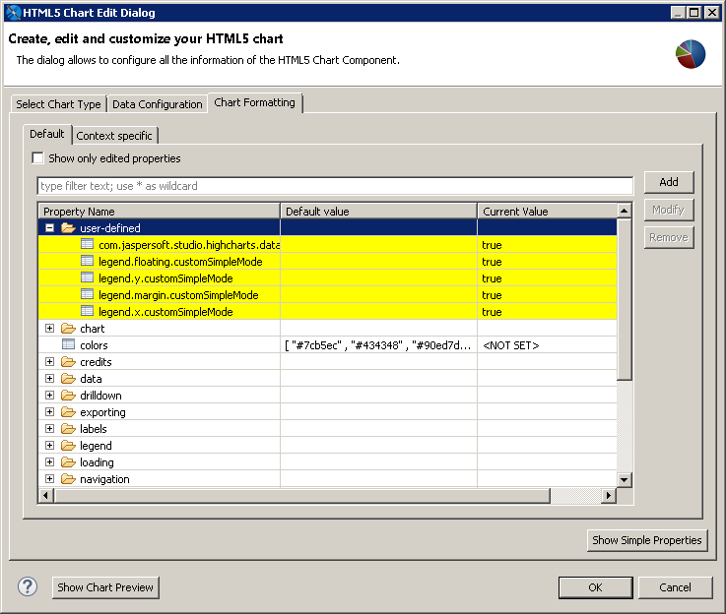Click the colors property icon
Image resolution: width=726 pixels, height=614 pixels.
[69, 344]
